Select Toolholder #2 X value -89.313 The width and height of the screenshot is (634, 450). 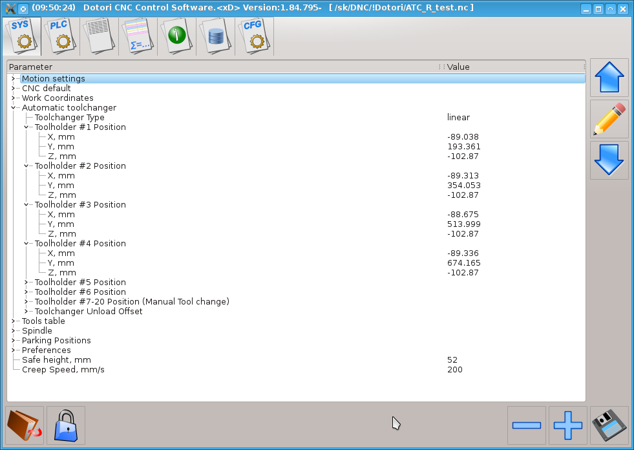tap(463, 176)
